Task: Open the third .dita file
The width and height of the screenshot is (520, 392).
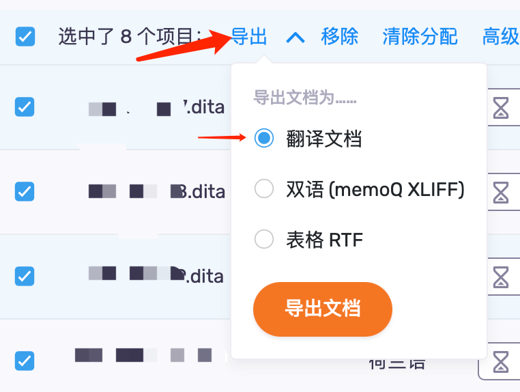Action: [x=156, y=276]
